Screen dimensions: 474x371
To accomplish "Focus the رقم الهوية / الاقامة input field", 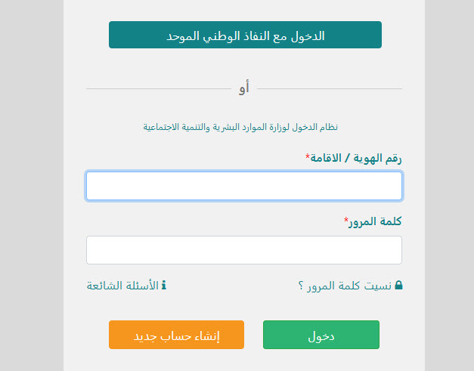I will click(x=244, y=186).
